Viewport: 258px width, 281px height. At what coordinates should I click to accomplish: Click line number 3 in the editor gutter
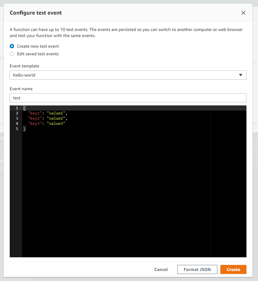click(17, 118)
